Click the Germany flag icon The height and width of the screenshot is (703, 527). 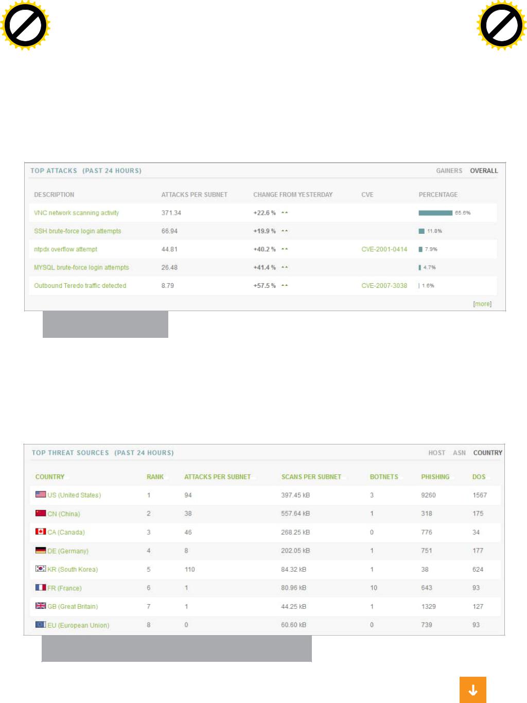tap(41, 550)
